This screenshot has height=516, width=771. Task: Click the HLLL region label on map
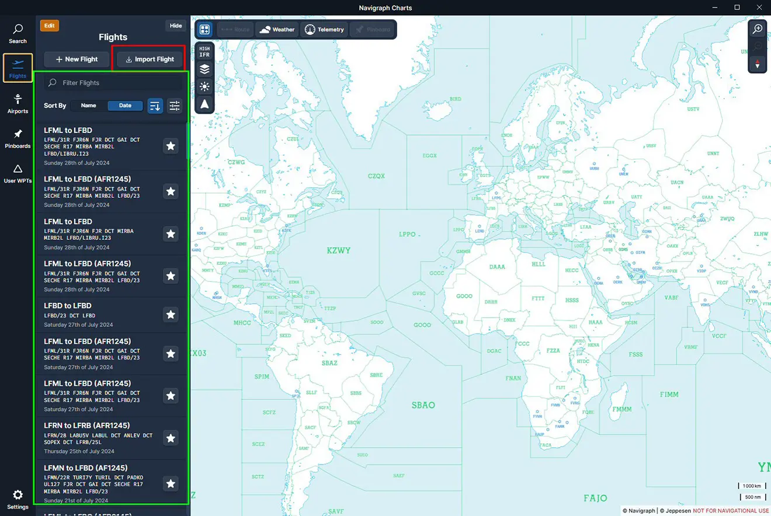[538, 264]
